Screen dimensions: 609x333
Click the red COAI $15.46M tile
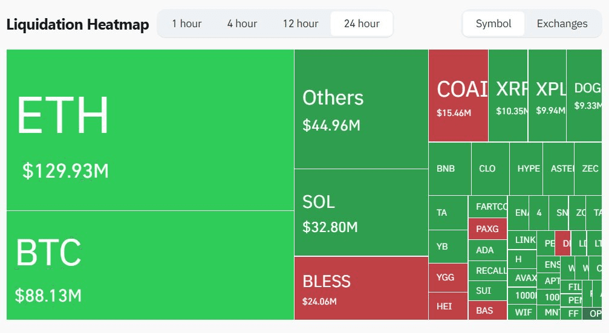click(x=458, y=95)
